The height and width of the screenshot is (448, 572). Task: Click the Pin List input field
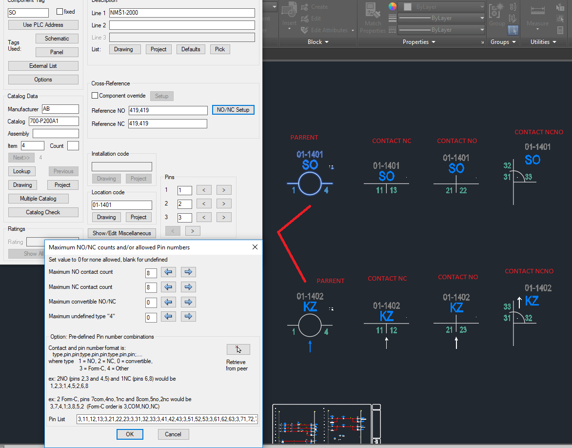(167, 419)
